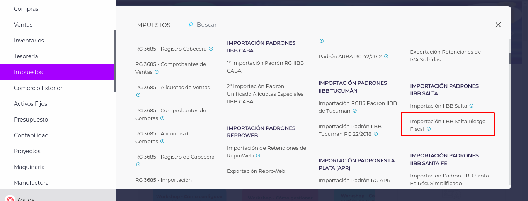Open RG 3685 - Alícuotas de Compras

[x=163, y=138]
